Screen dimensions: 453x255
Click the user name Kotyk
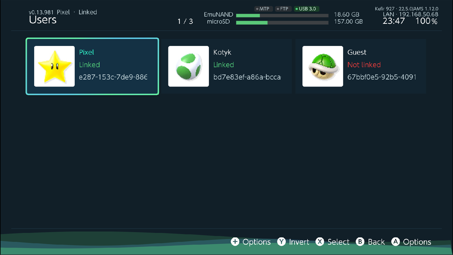[222, 52]
